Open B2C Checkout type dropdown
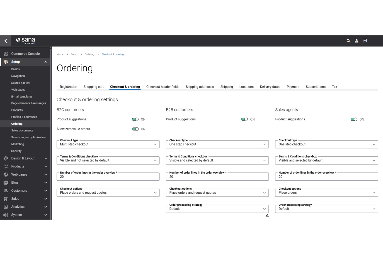 click(108, 144)
